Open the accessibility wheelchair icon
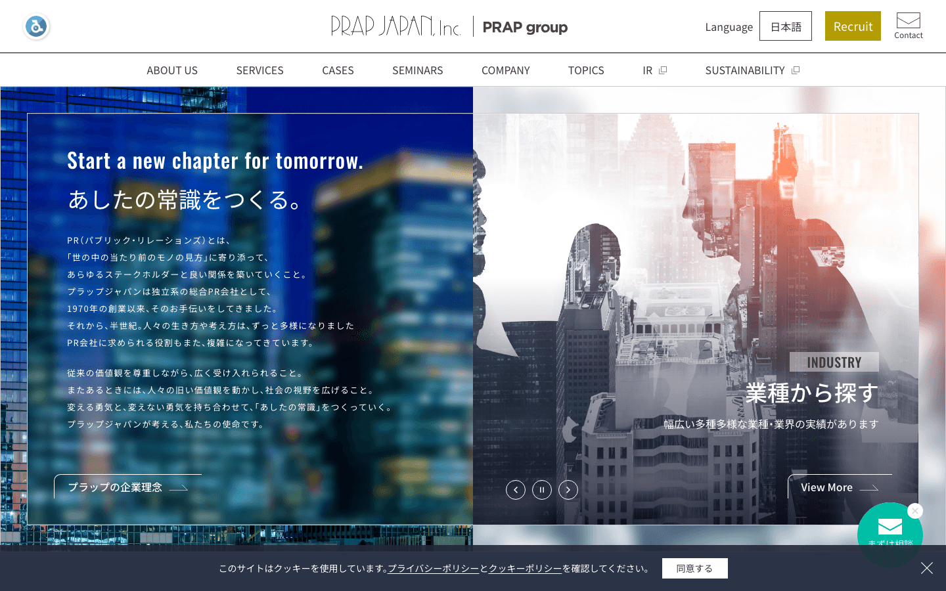Screen dimensions: 946x591 point(36,27)
